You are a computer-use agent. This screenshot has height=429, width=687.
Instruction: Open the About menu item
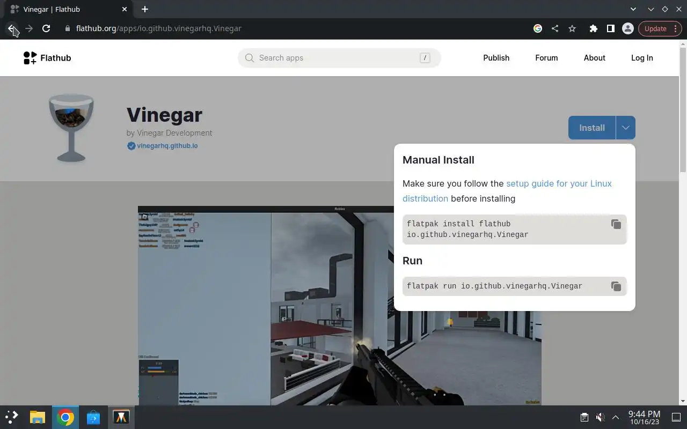click(x=594, y=58)
